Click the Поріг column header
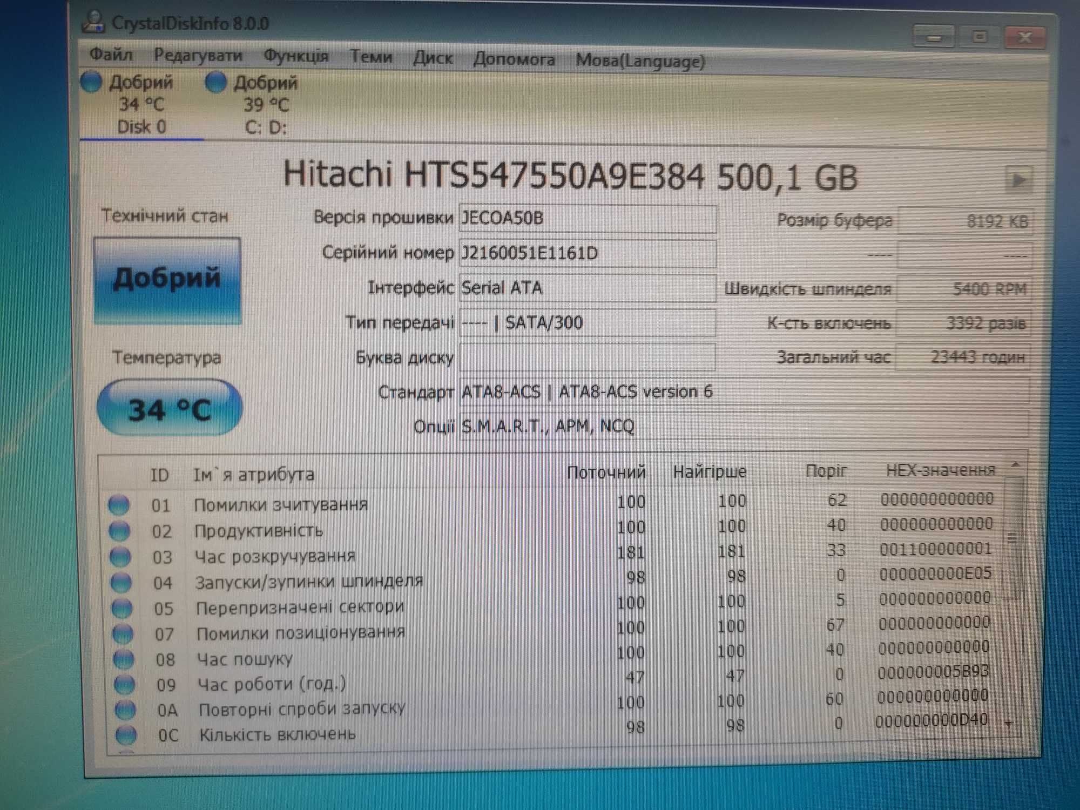The image size is (1080, 810). (x=826, y=471)
